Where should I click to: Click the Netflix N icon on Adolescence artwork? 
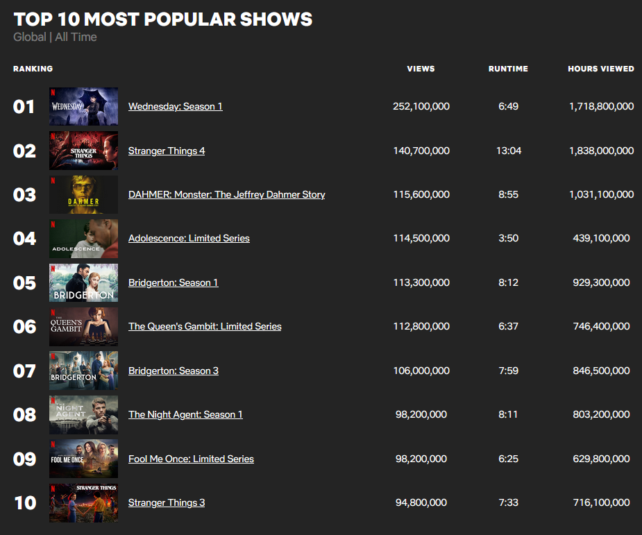[53, 225]
